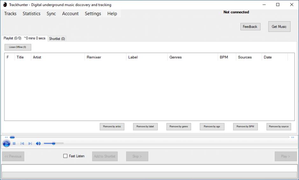Click the Get Music button
This screenshot has height=180, width=299.
pos(279,27)
